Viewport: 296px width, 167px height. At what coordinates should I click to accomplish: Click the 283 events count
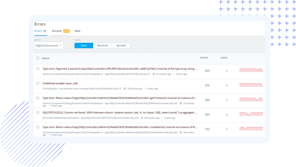tap(207, 115)
